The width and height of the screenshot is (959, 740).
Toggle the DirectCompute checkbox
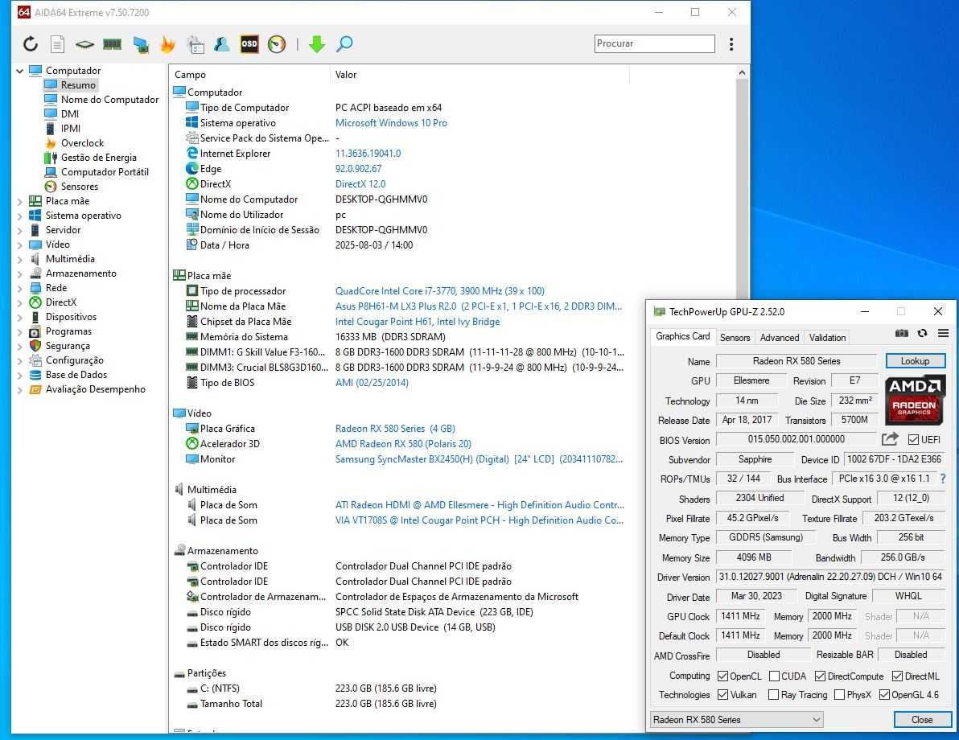point(820,676)
